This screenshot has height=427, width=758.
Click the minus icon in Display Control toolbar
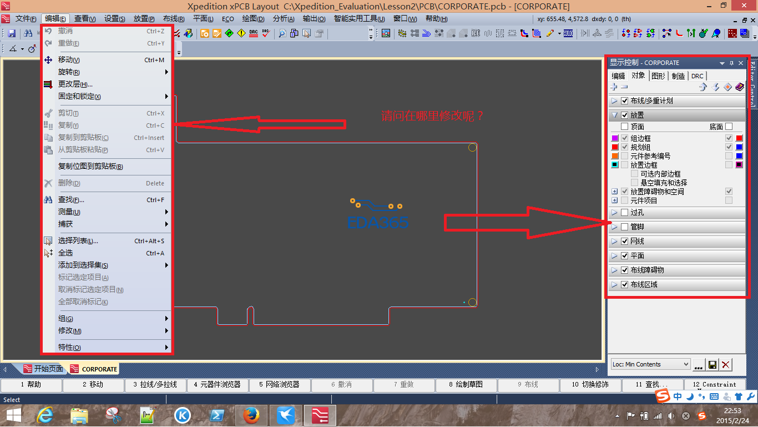[x=624, y=87]
